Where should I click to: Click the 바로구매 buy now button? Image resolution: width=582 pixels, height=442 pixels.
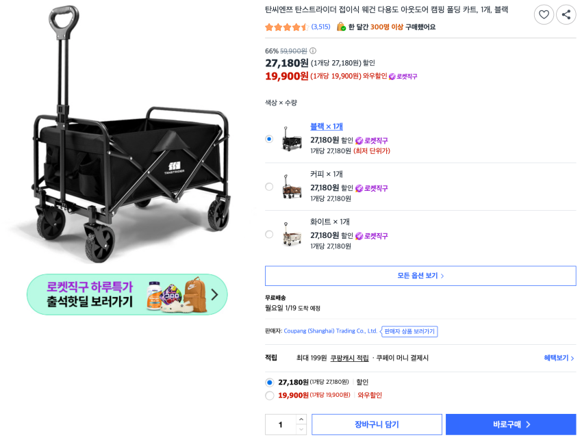click(x=511, y=424)
